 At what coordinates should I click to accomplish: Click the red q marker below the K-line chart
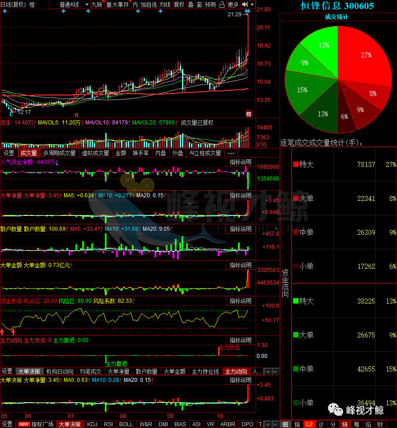(x=76, y=114)
